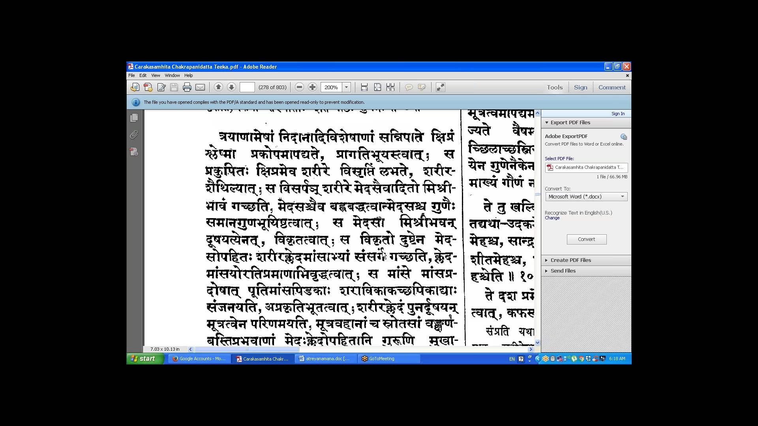Go to previous page arrow
Screen dimensions: 758x426
pyautogui.click(x=218, y=87)
